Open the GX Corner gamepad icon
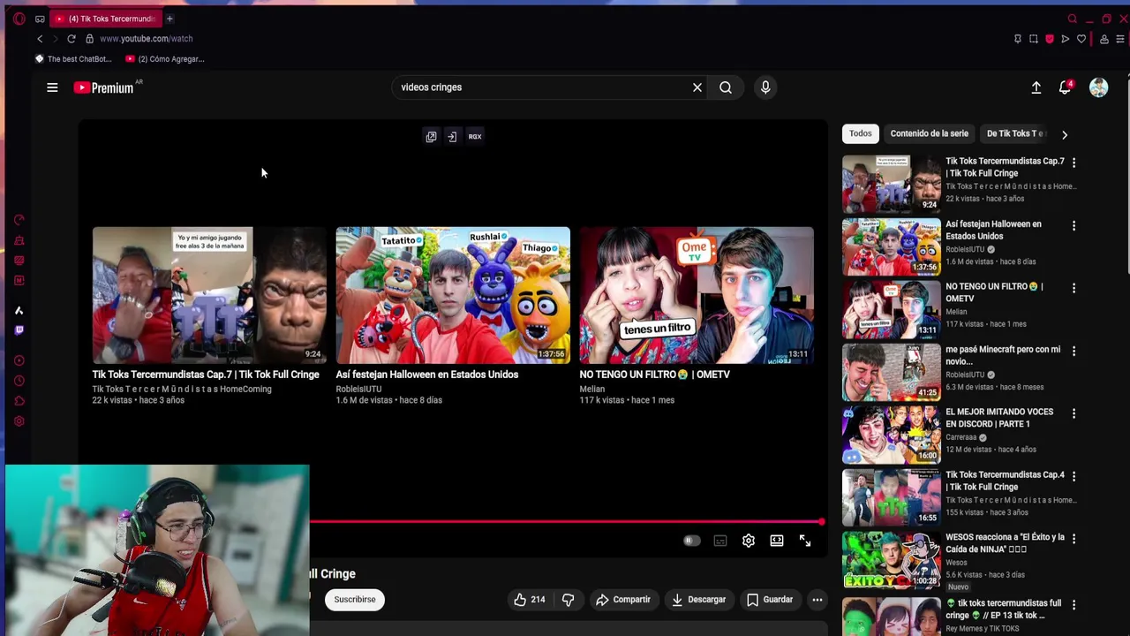The width and height of the screenshot is (1130, 636). [x=40, y=19]
